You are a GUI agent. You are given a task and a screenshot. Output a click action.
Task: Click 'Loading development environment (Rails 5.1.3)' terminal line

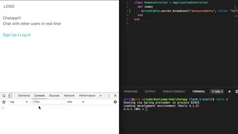point(161,106)
